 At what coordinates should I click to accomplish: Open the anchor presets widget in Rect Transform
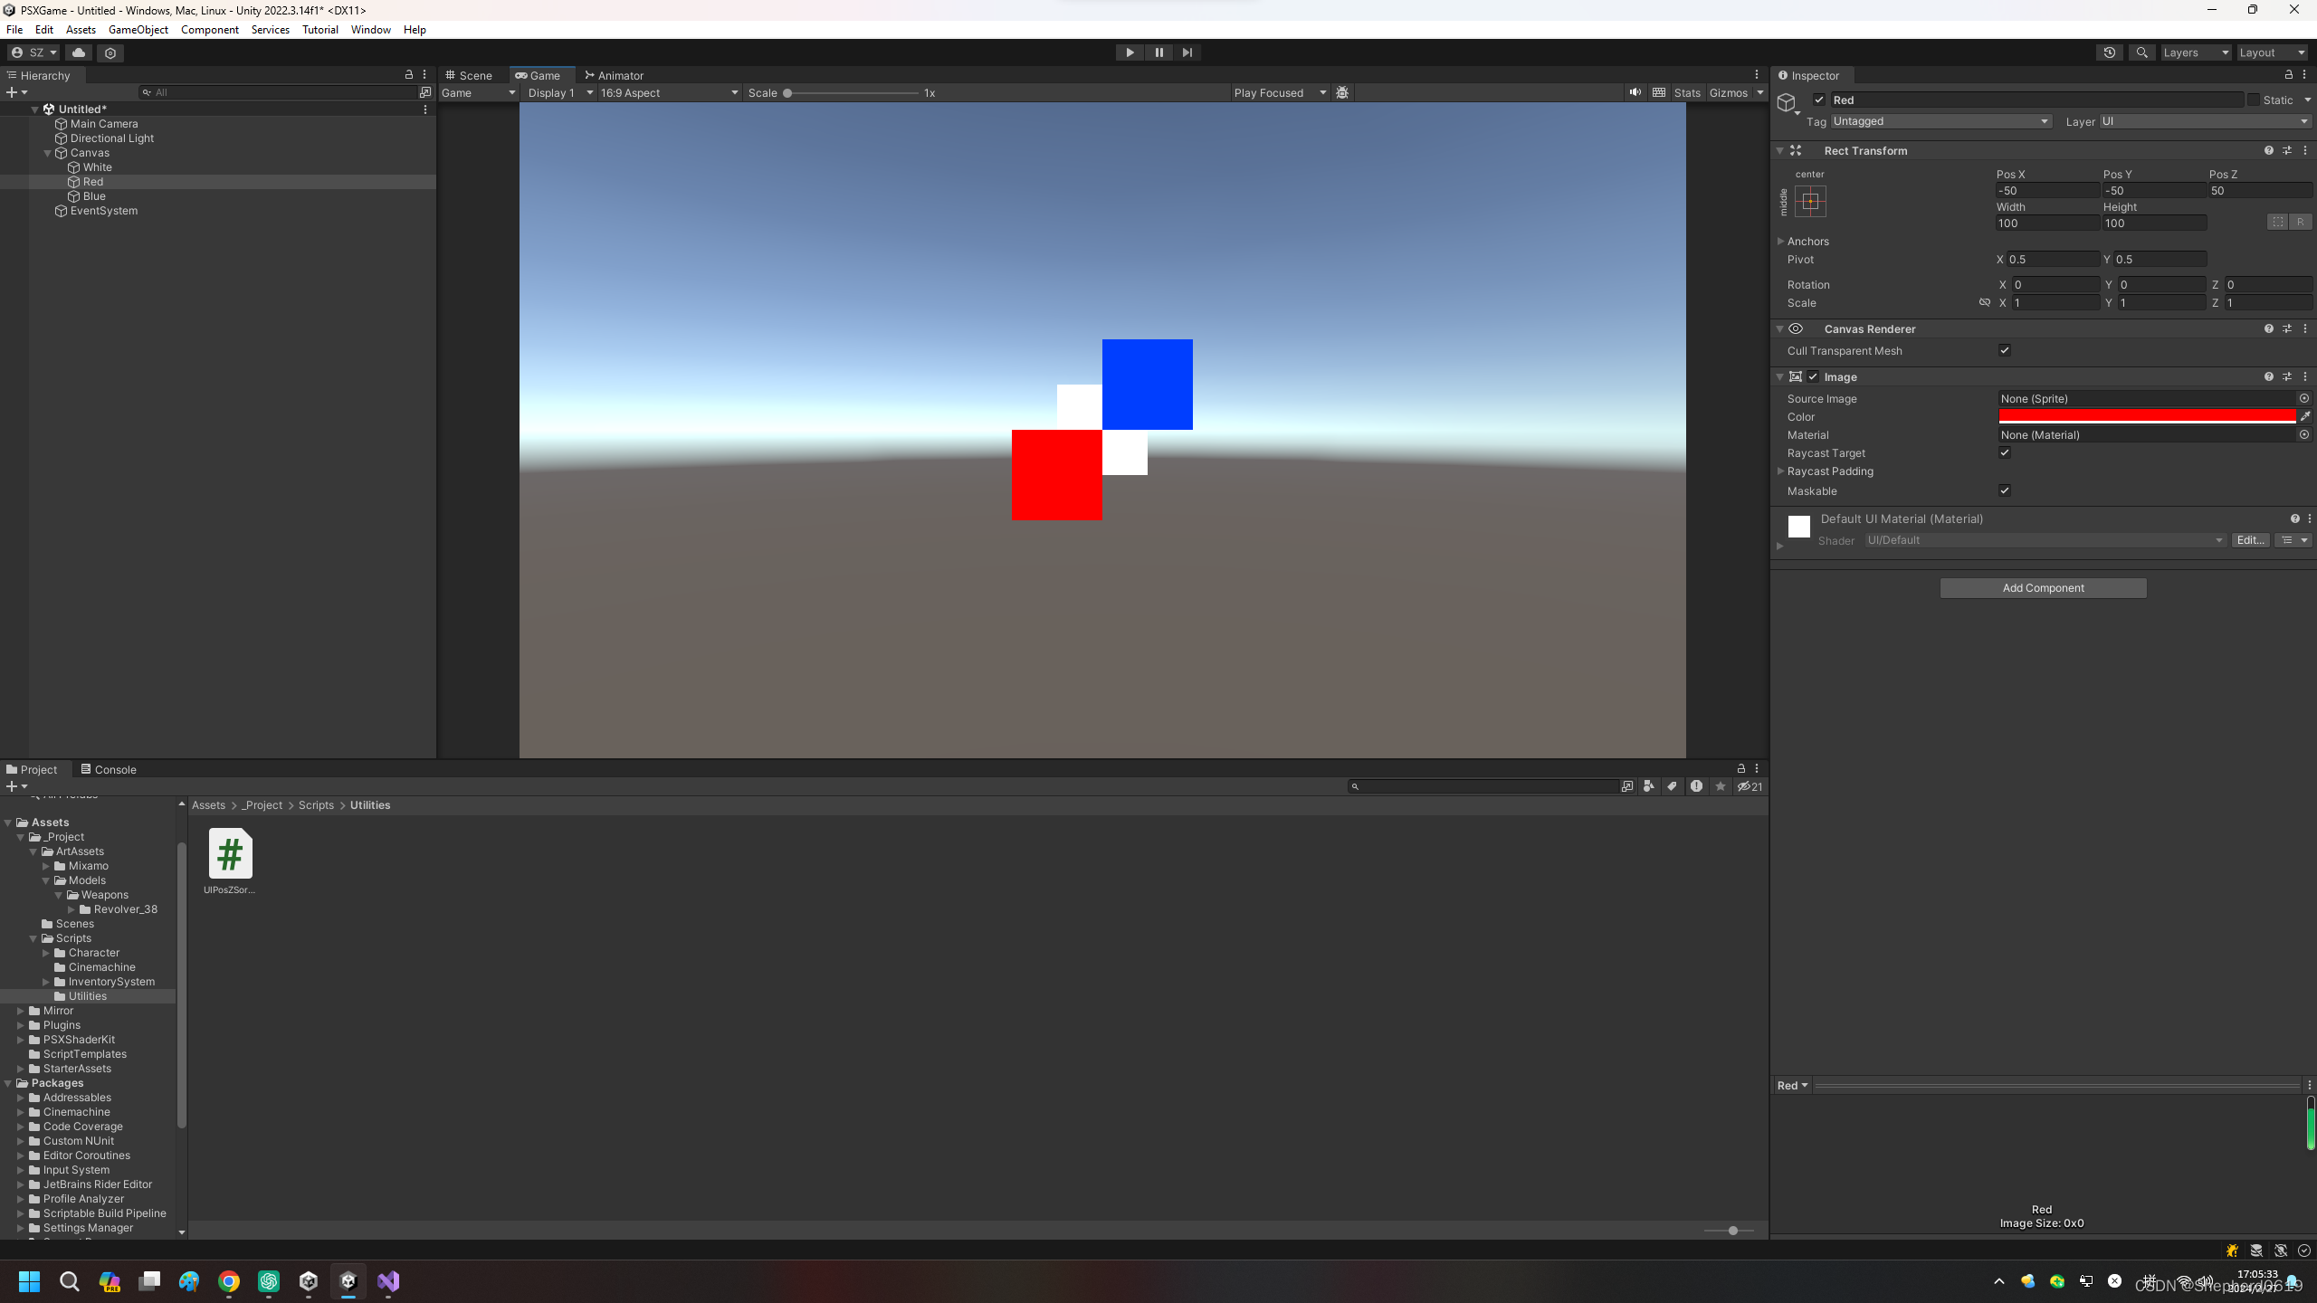(1809, 201)
